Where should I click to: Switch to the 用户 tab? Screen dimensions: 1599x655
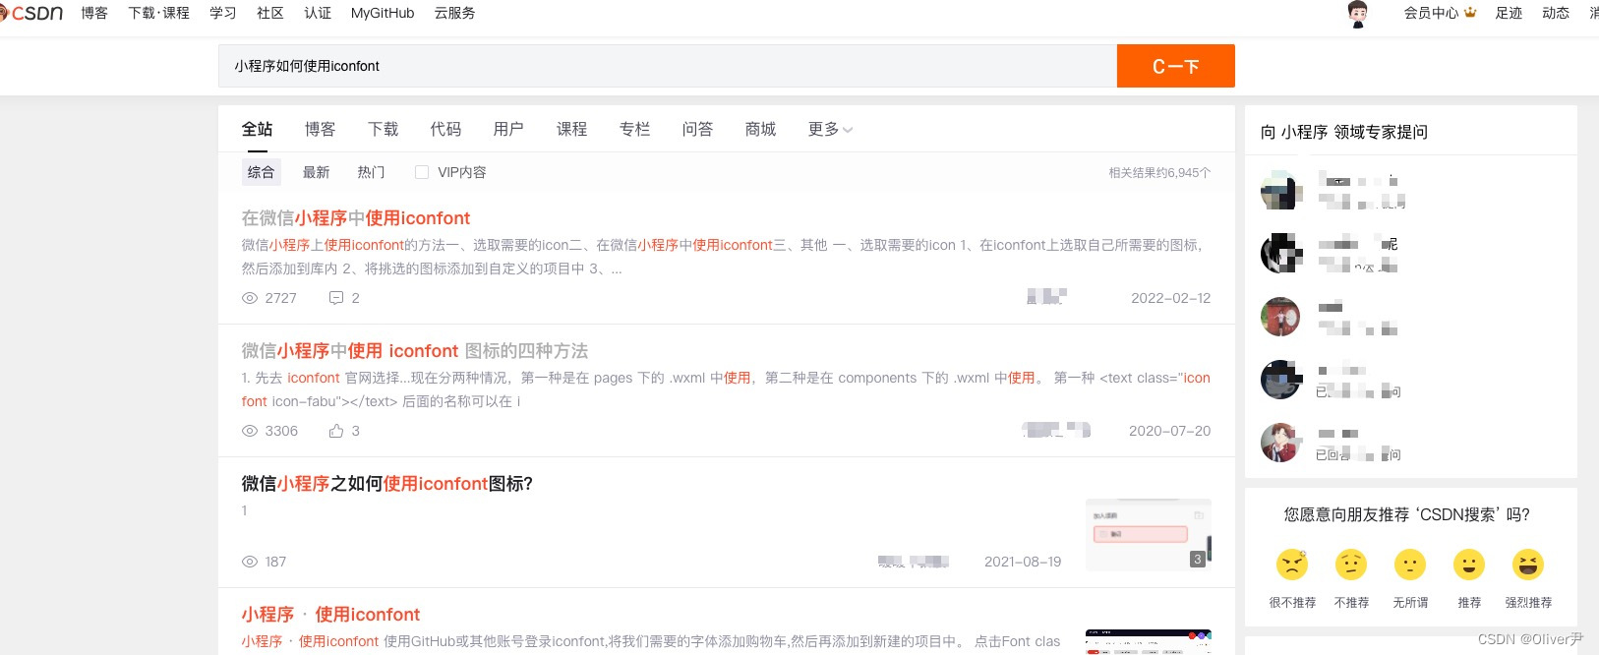(509, 129)
